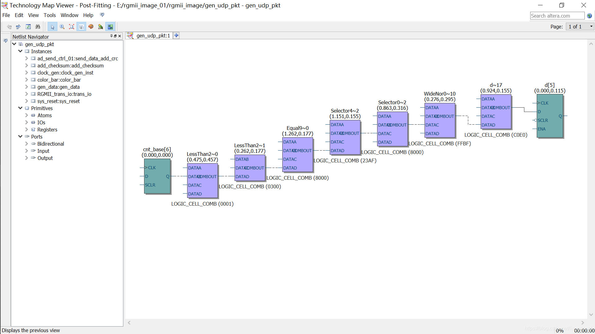The width and height of the screenshot is (595, 334).
Task: Click the Search altera.com field
Action: pos(557,16)
